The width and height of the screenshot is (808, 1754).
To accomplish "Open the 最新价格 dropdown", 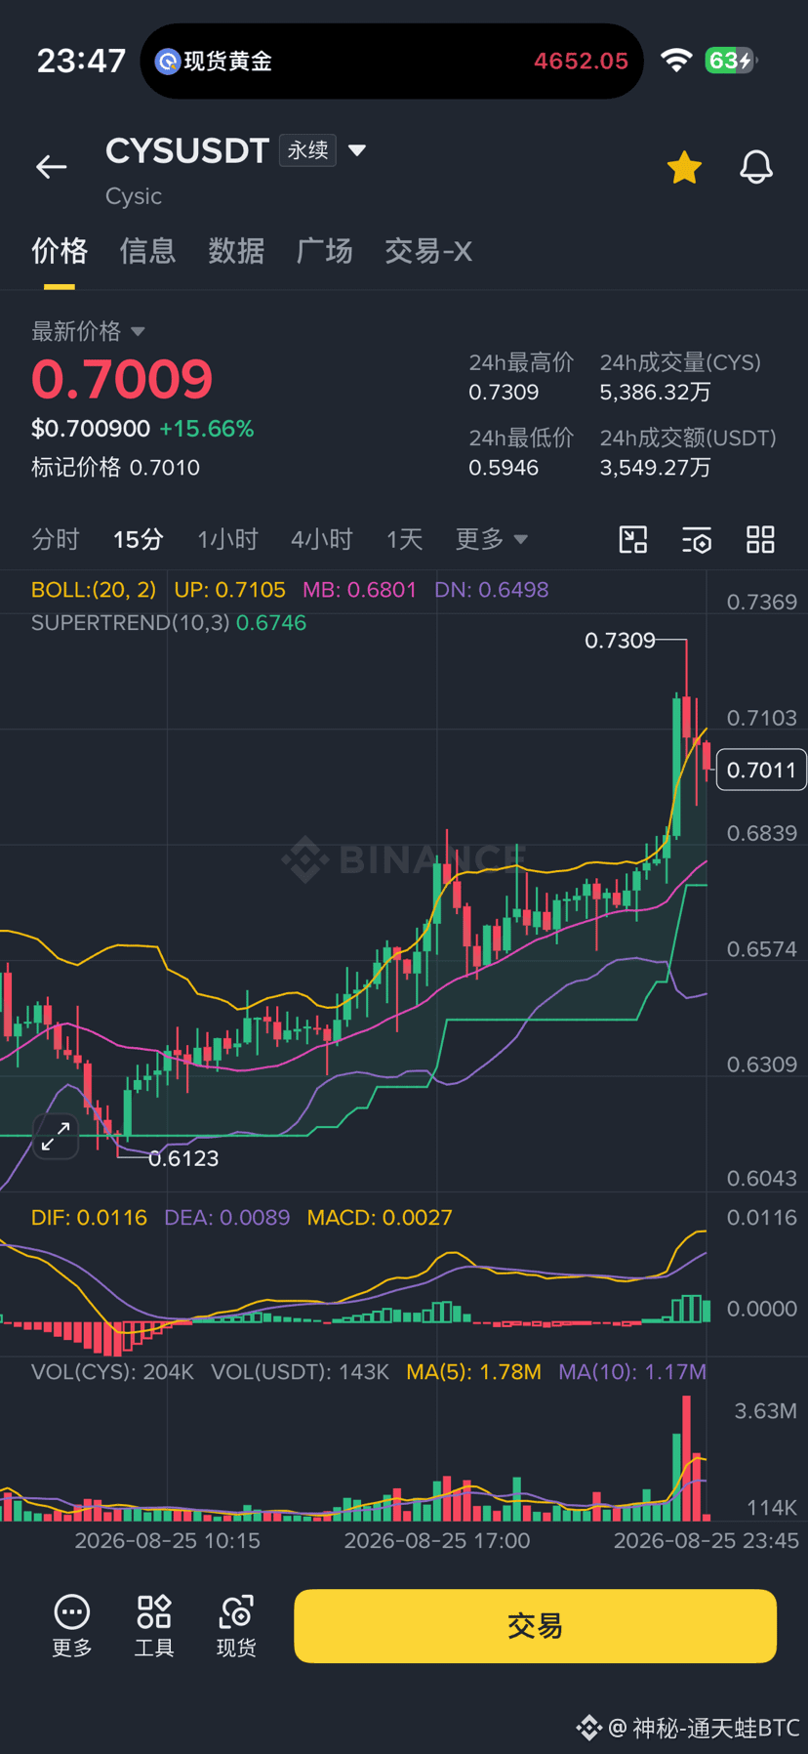I will pyautogui.click(x=88, y=331).
